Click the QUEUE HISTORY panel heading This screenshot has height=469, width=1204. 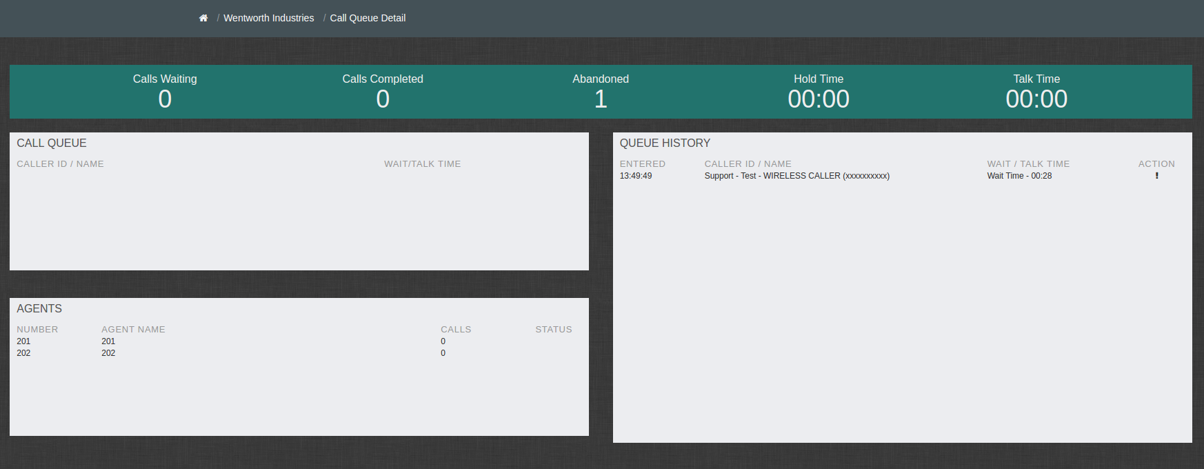coord(665,143)
